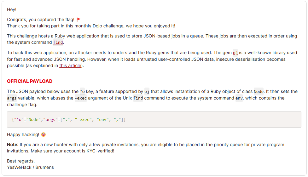Click the "-exec" inline code in the paragraph
Screen dimensions: 308x177
[x=80, y=98]
